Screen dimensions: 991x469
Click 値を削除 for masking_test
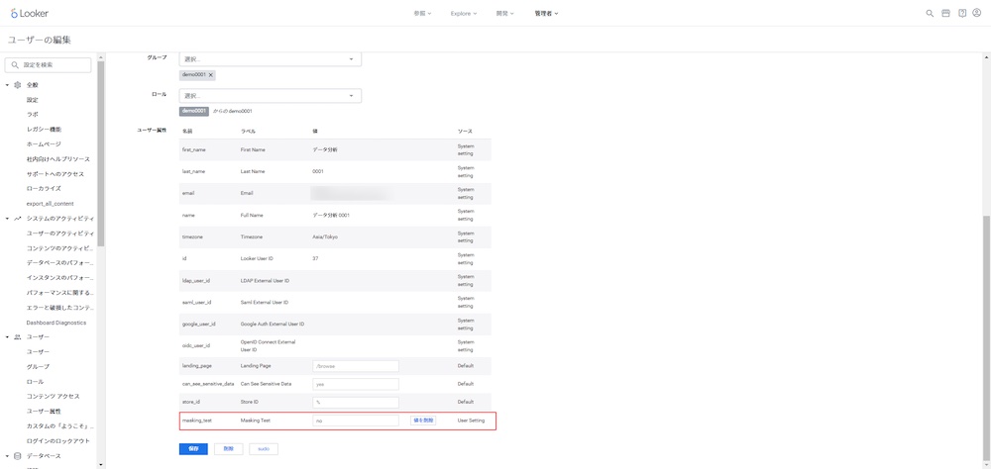(423, 421)
